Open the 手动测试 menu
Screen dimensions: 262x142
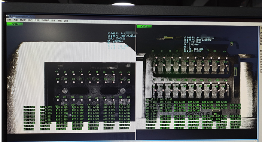click(x=45, y=21)
